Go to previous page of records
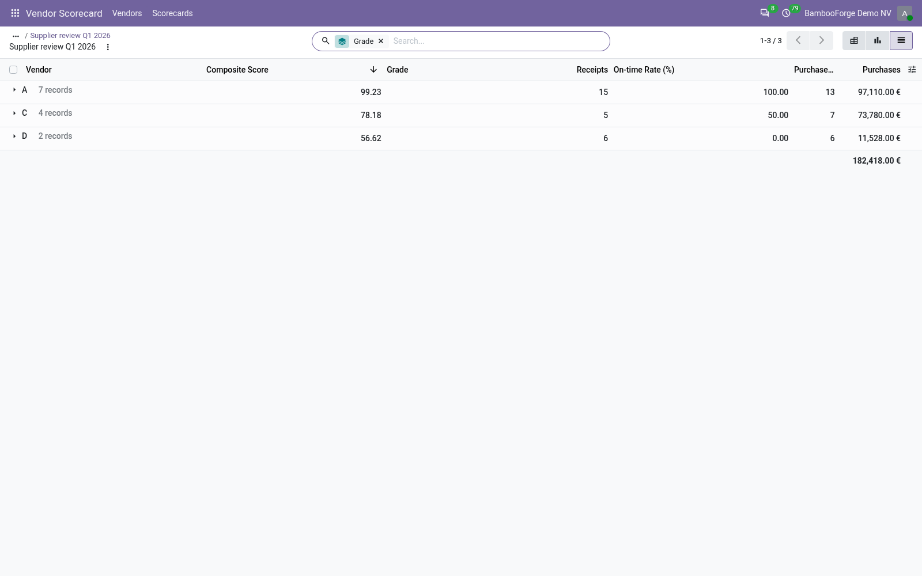This screenshot has height=576, width=922. [798, 40]
